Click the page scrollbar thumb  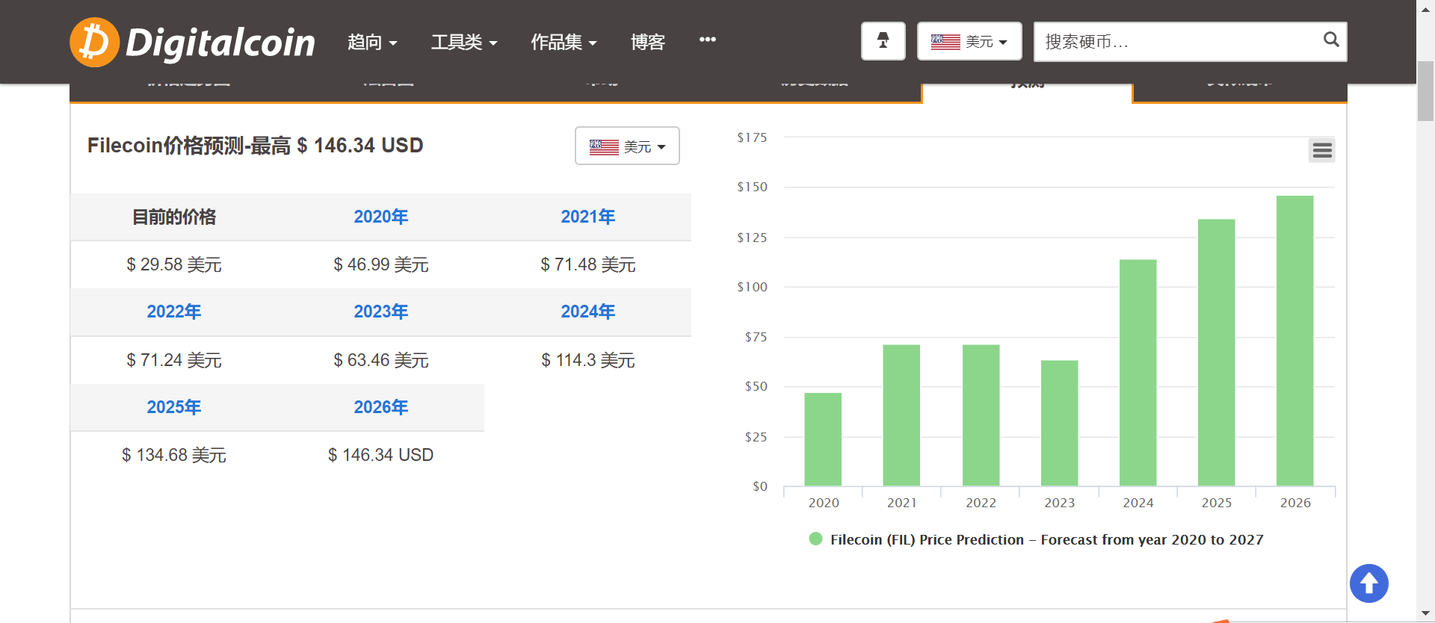[x=1426, y=90]
